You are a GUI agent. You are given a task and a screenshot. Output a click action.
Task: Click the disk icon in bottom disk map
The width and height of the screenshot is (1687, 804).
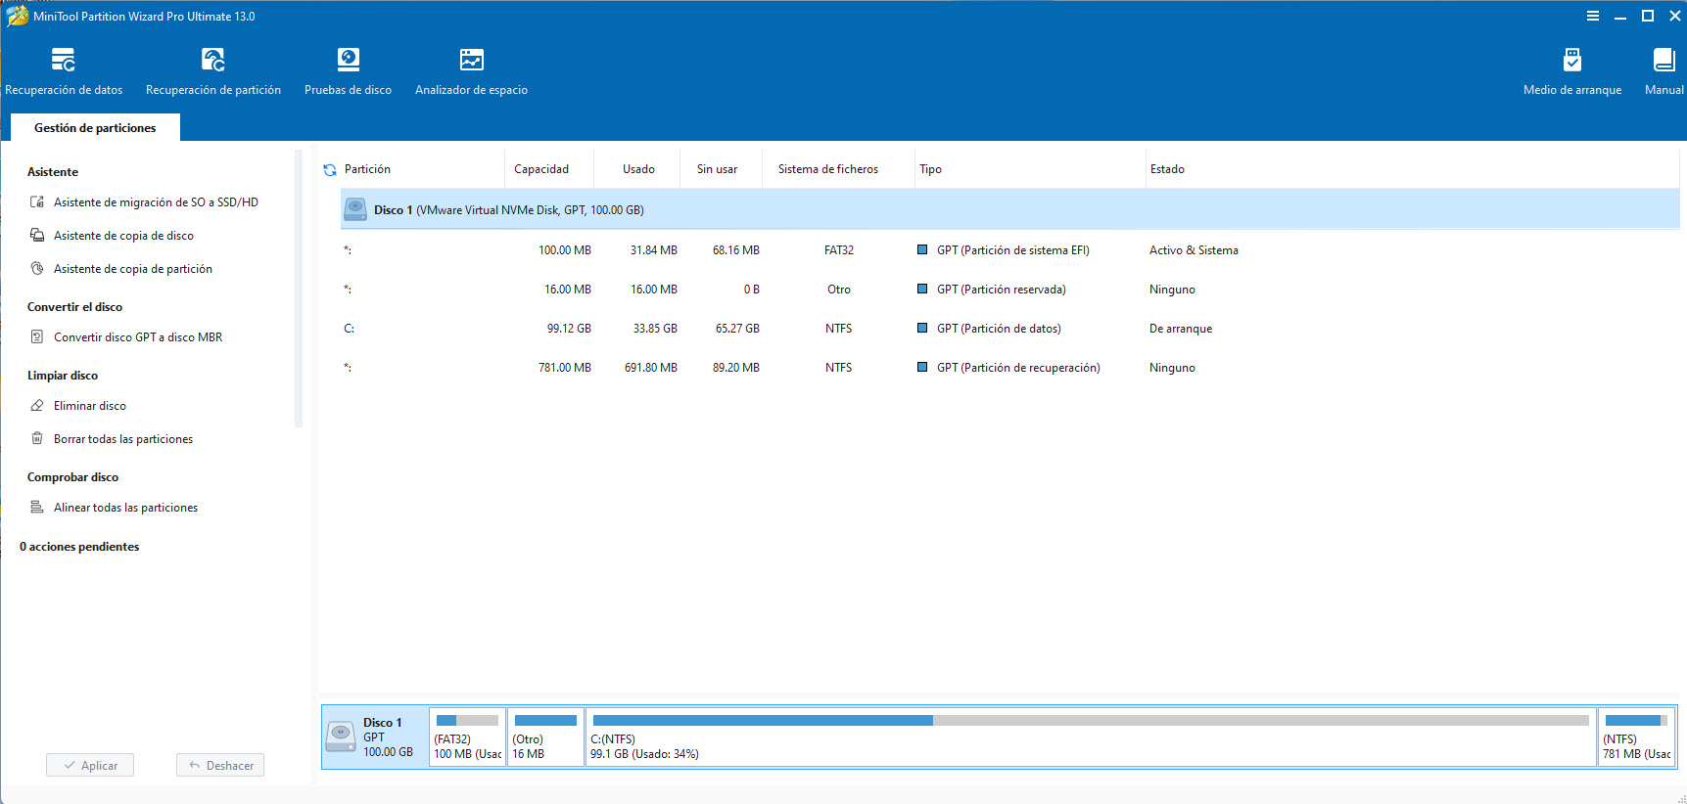pos(341,737)
